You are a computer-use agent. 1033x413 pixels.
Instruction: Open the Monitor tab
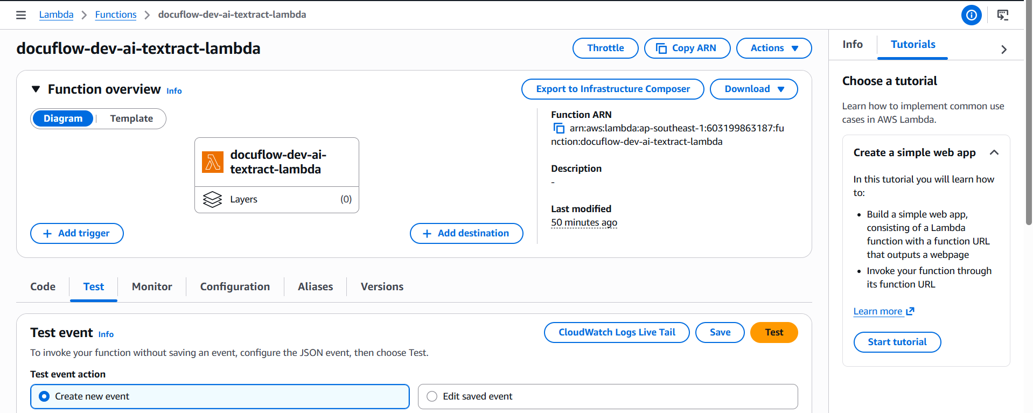(x=152, y=286)
